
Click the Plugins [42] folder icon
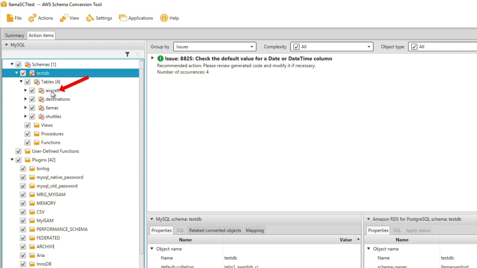click(28, 160)
